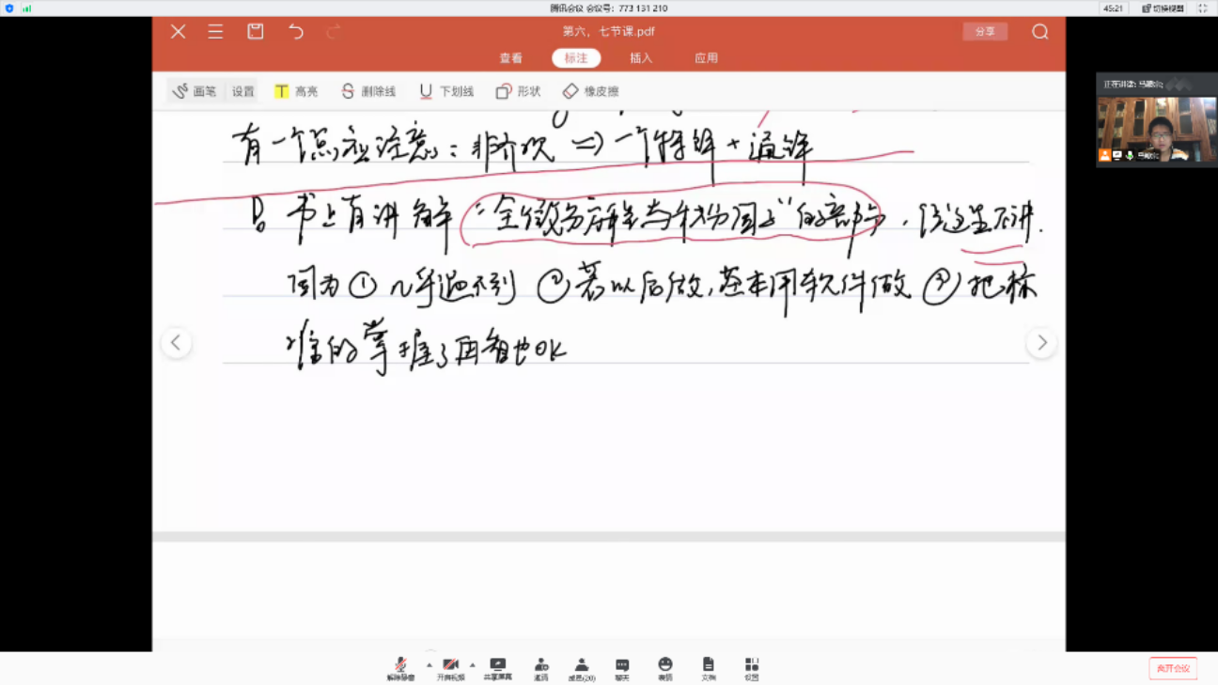1218x686 pixels.
Task: Click the 离开会议 leave meeting button
Action: tap(1172, 668)
